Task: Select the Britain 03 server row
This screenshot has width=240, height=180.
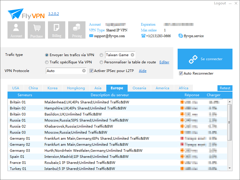Action: pyautogui.click(x=117, y=114)
